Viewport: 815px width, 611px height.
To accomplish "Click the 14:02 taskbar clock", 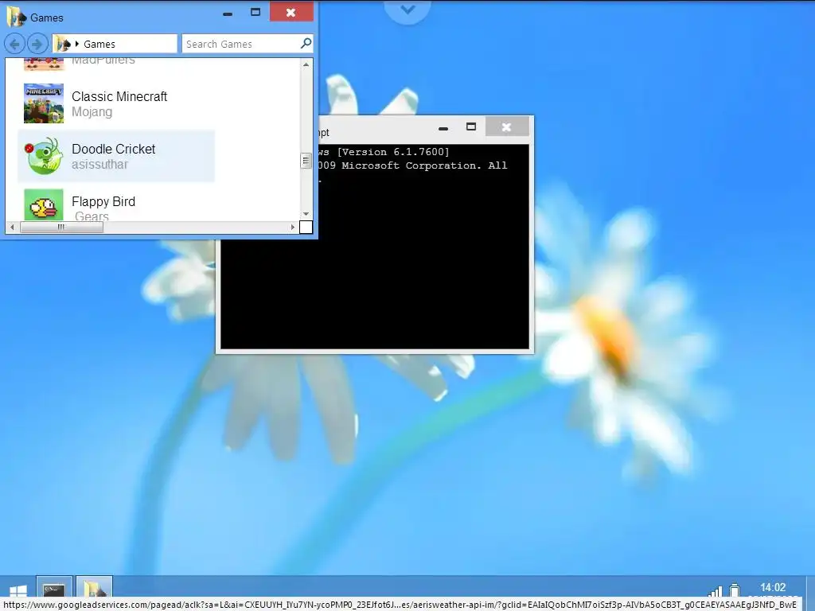I will click(773, 588).
